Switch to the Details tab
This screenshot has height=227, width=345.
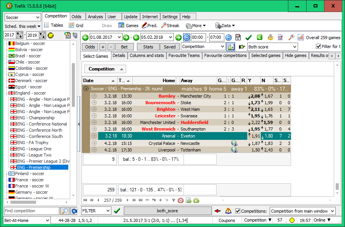(119, 55)
